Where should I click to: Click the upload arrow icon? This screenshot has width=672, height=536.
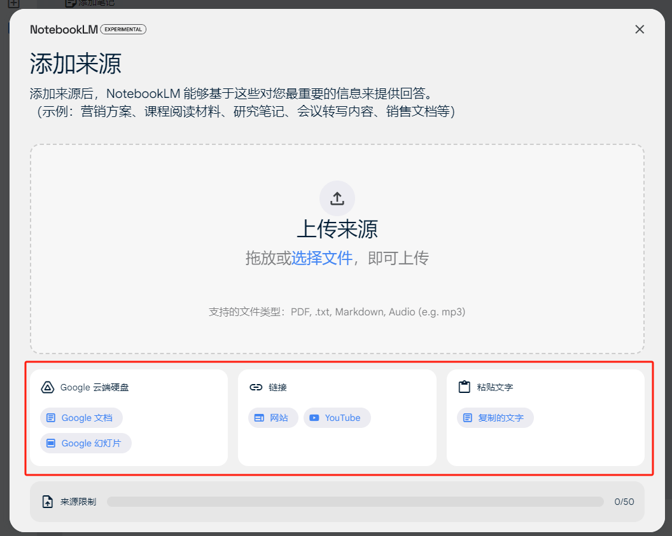point(337,198)
